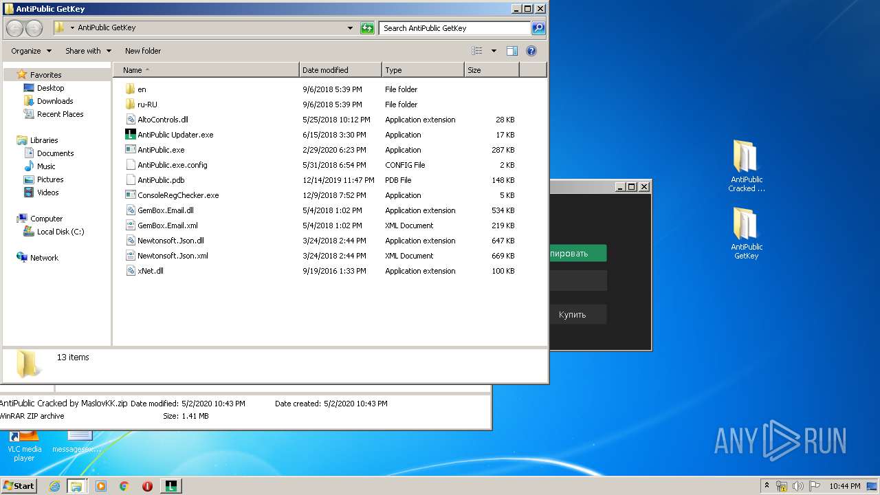Show hidden system tray icons
880x495 pixels.
point(767,486)
